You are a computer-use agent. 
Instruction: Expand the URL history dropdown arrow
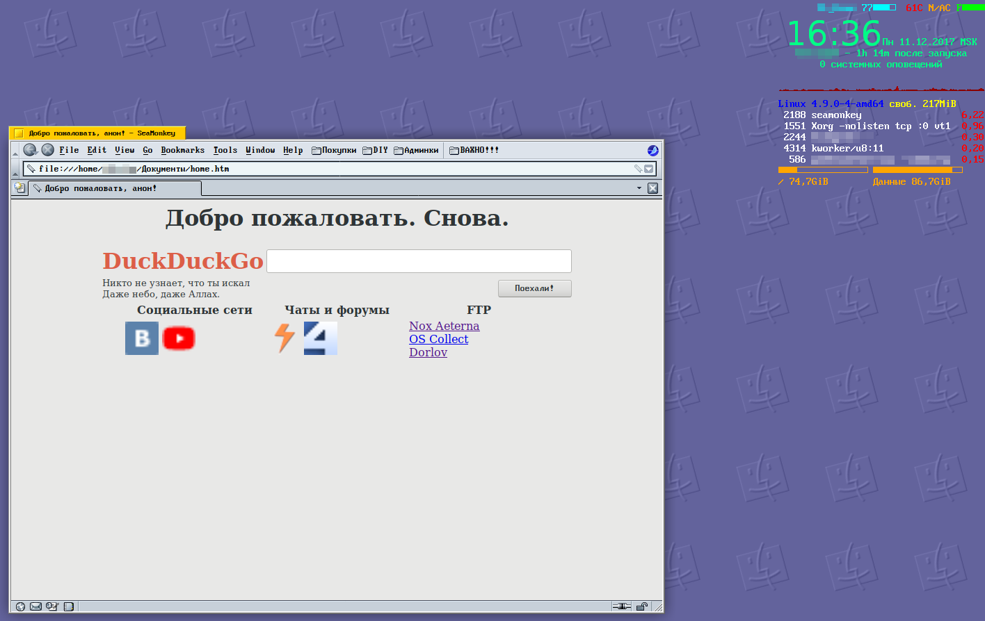[649, 169]
